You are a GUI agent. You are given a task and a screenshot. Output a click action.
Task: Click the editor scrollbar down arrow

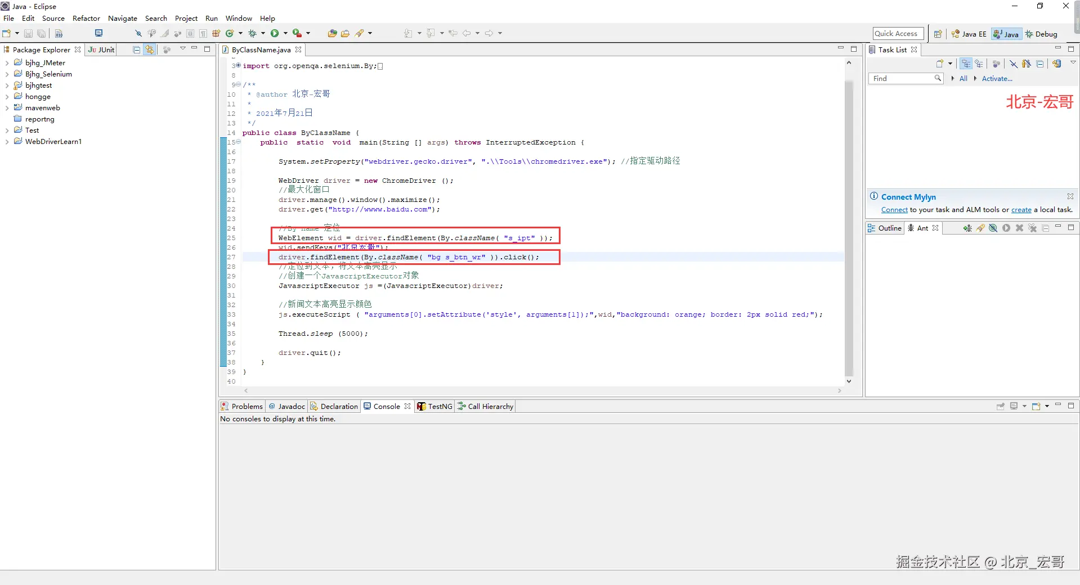pyautogui.click(x=849, y=381)
